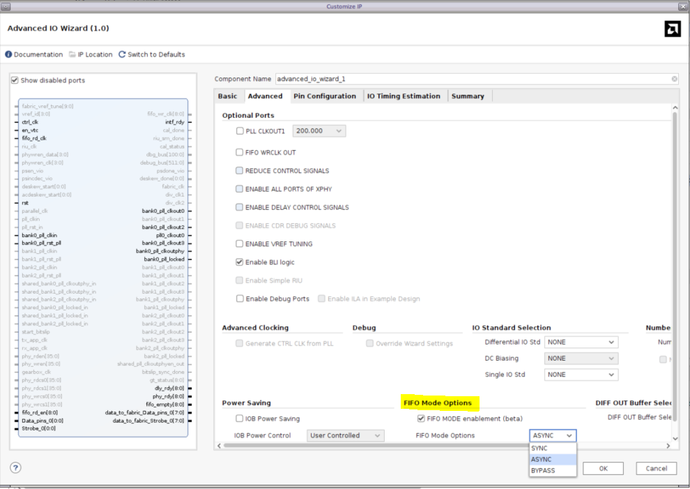Open help with the question mark icon

[15, 467]
